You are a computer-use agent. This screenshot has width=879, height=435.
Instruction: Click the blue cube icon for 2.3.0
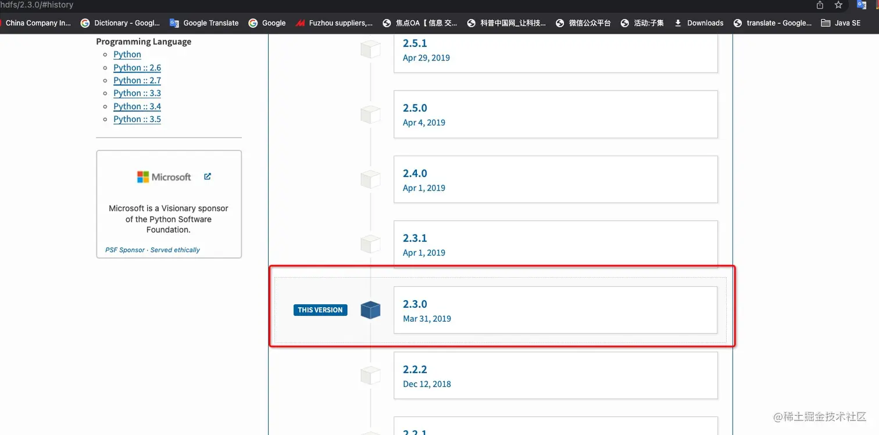pos(370,310)
